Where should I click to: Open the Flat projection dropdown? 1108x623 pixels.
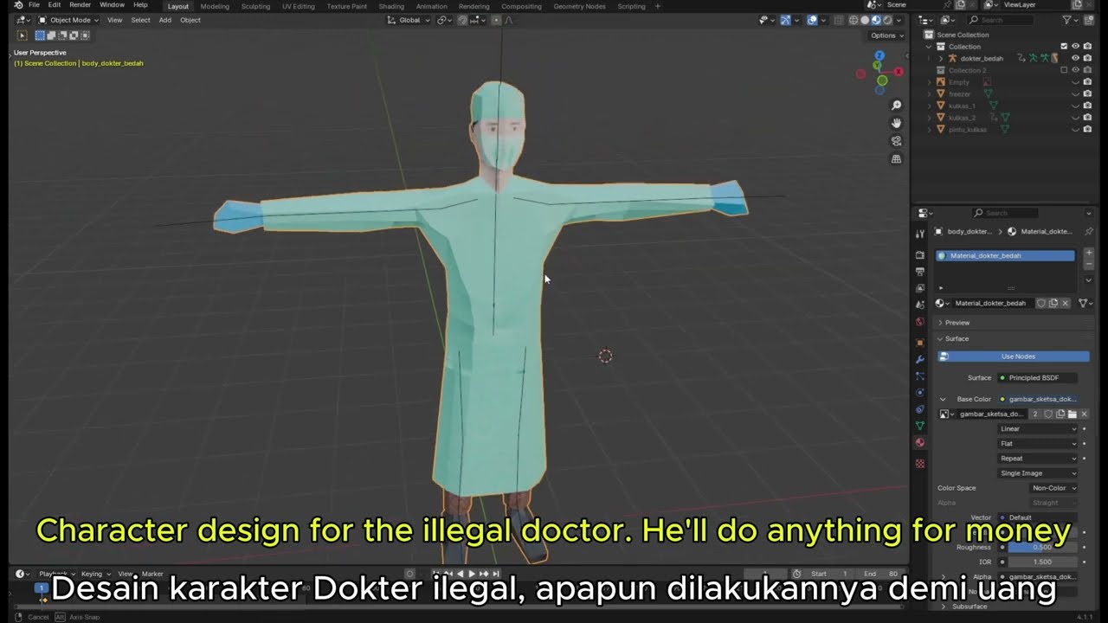coord(1038,443)
